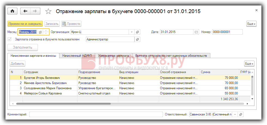Increase month with up stepper arrow
Viewport: 267px width, 125px height.
(46, 31)
